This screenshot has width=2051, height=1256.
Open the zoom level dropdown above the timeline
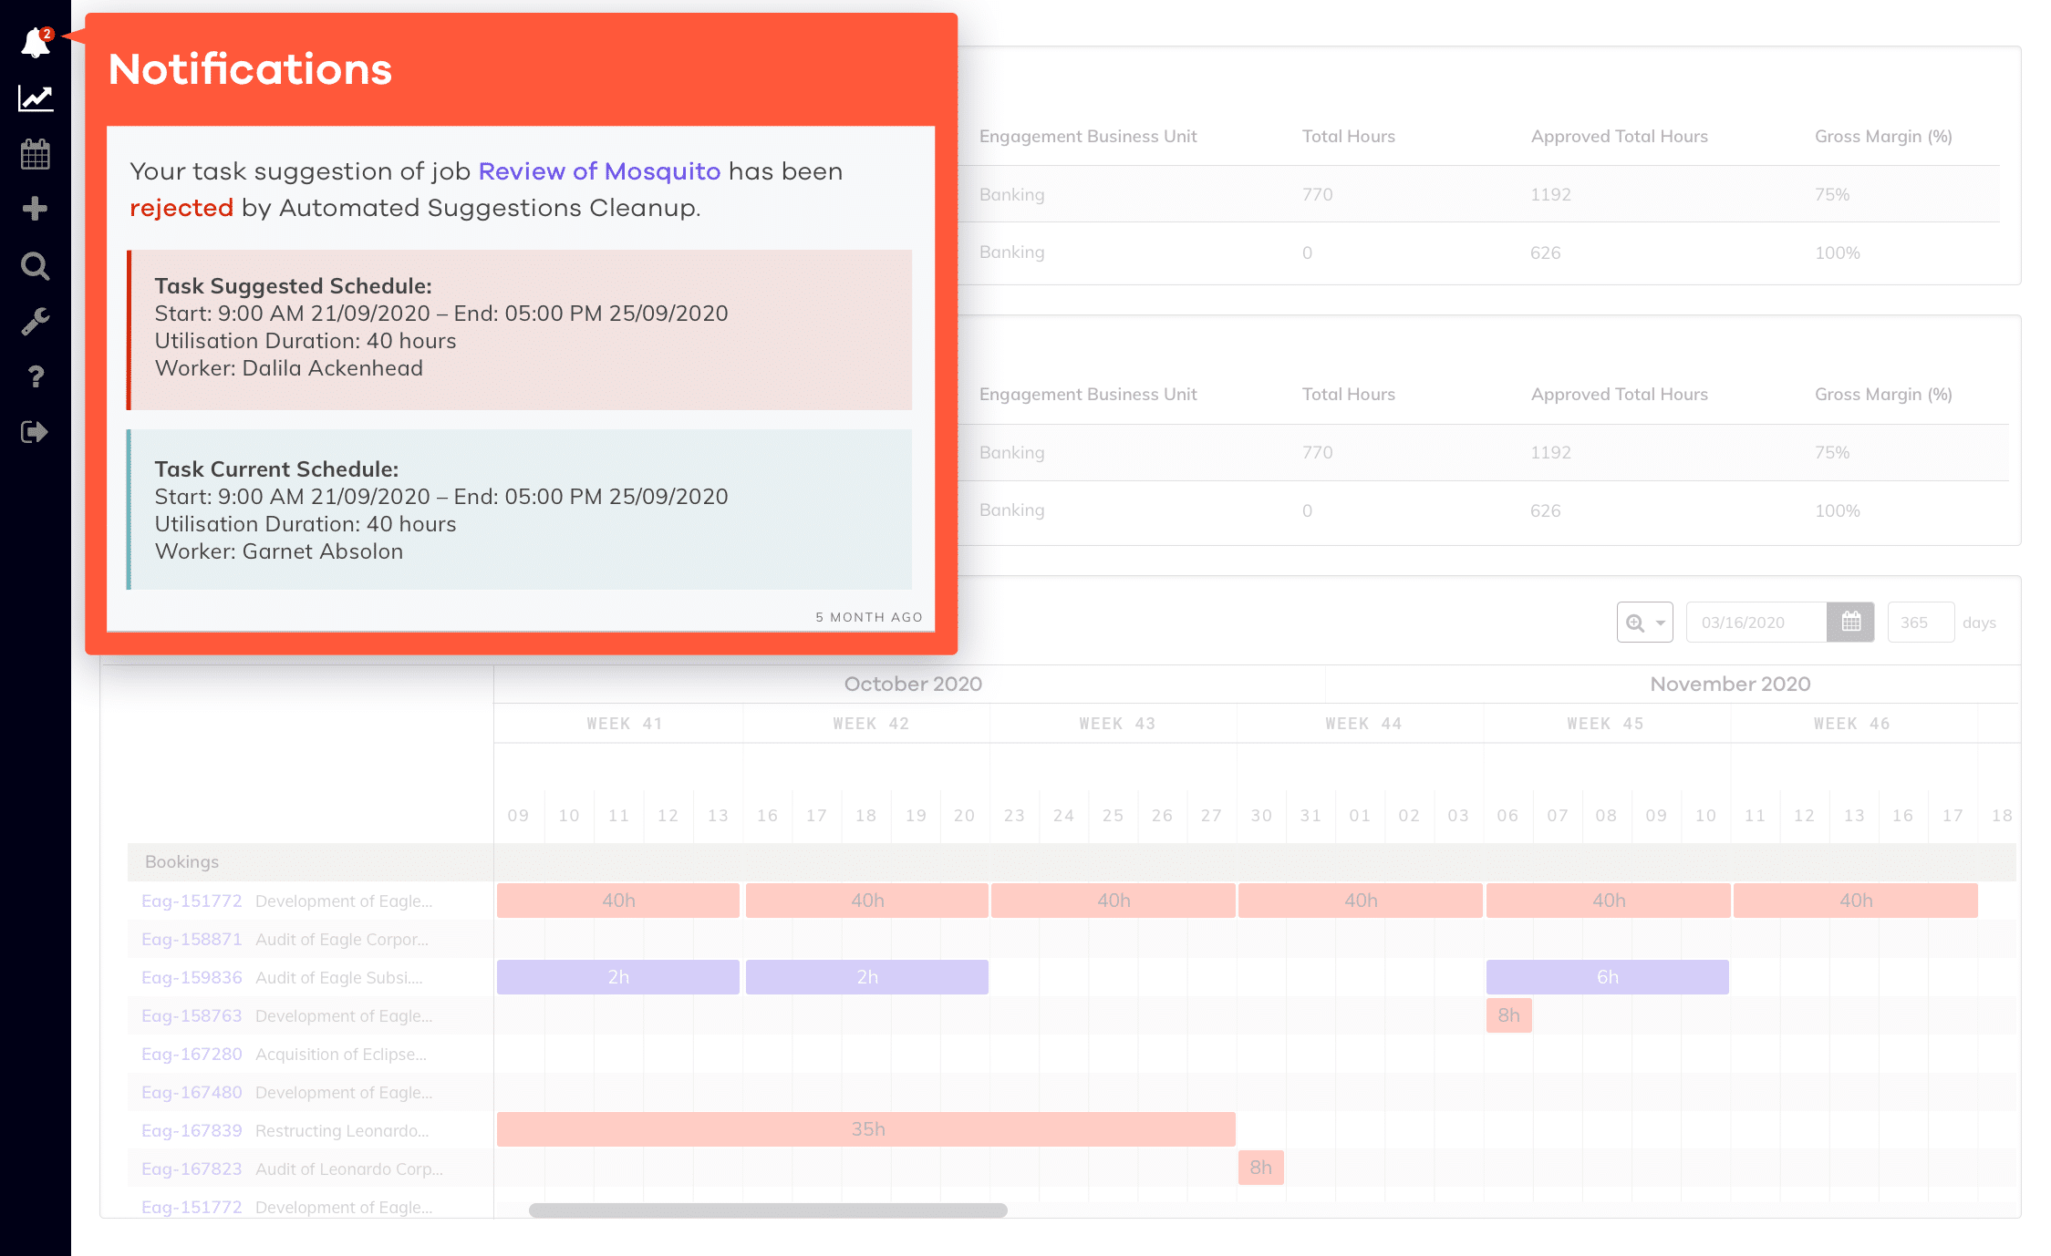(1644, 622)
